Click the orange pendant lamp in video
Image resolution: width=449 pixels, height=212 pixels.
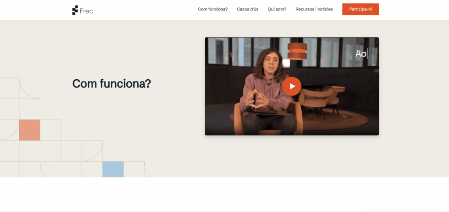(x=297, y=51)
